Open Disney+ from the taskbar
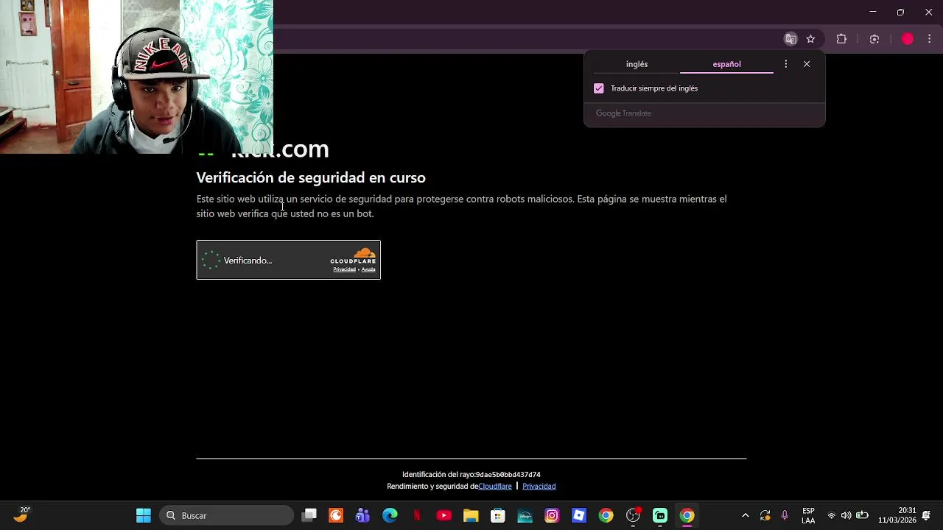 [x=525, y=515]
